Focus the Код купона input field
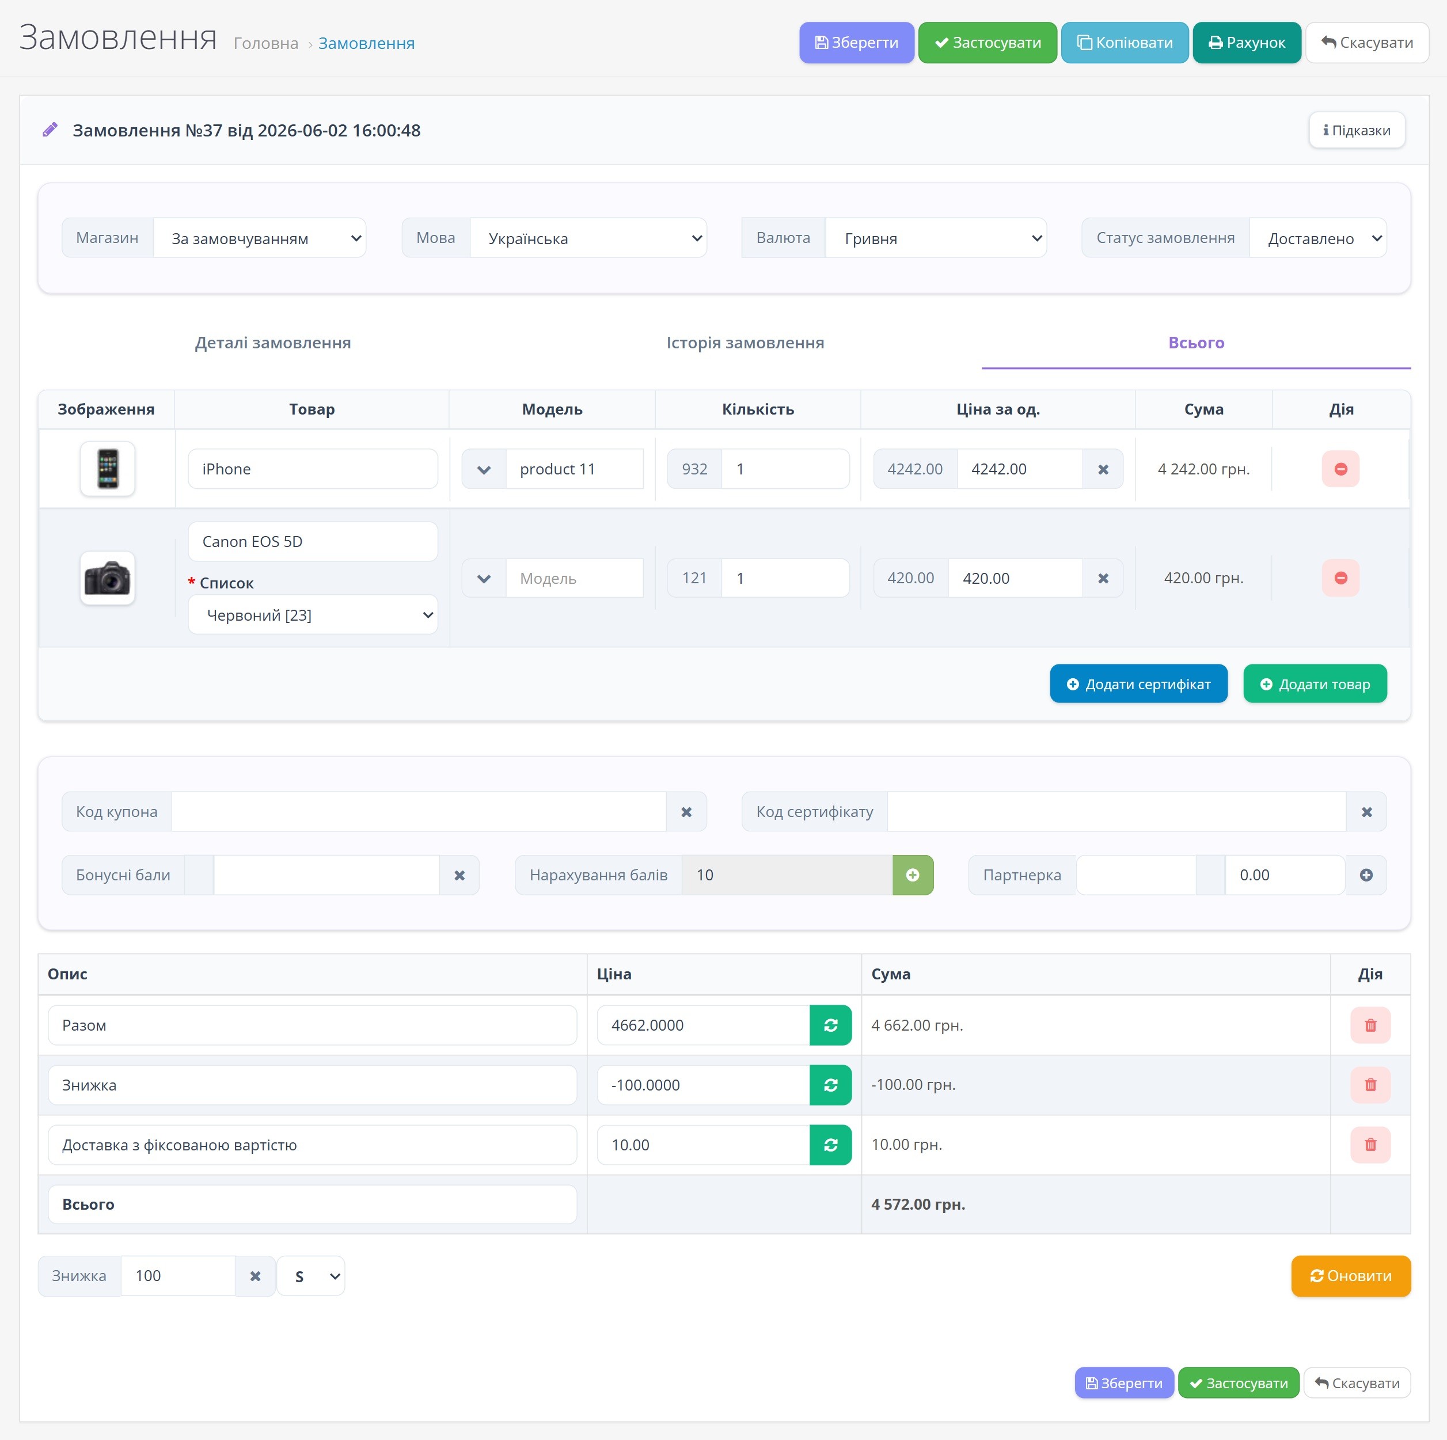This screenshot has width=1447, height=1440. click(419, 812)
